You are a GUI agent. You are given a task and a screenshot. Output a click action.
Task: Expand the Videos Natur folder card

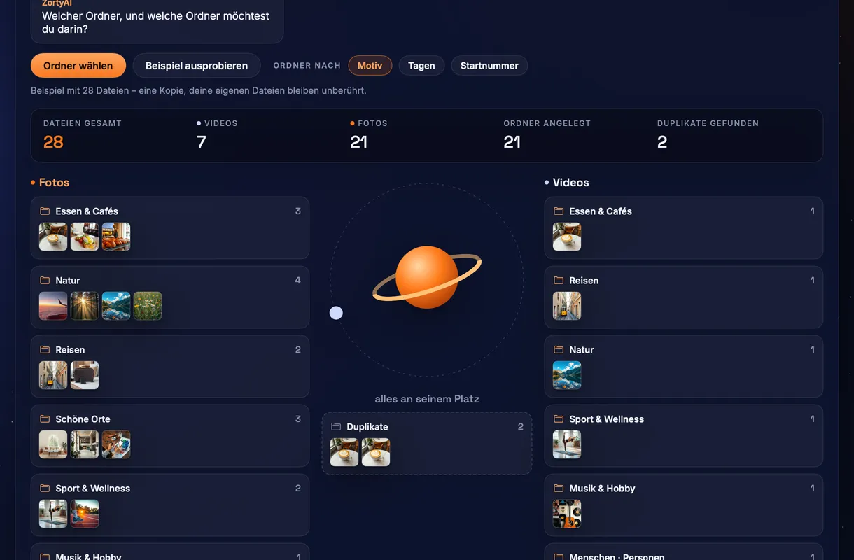[684, 366]
